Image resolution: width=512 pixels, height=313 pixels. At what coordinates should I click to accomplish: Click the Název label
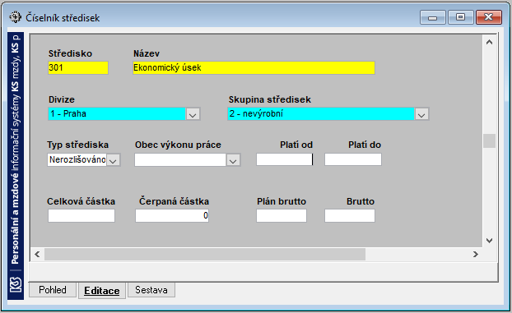click(147, 53)
